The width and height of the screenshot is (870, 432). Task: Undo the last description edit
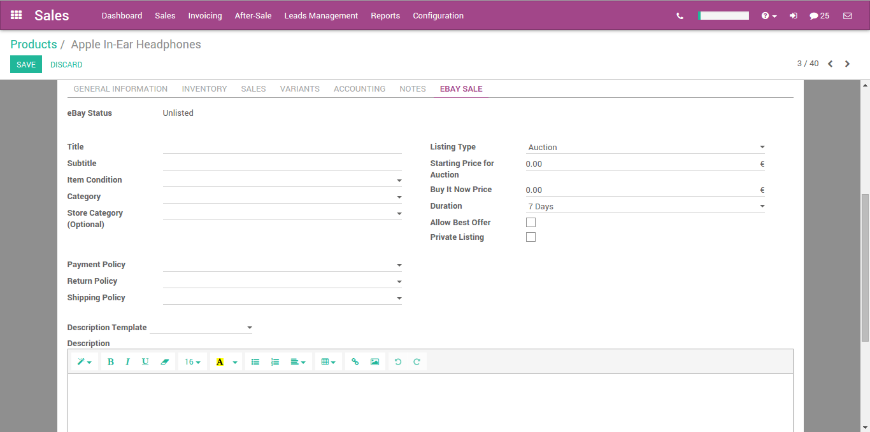pos(397,361)
